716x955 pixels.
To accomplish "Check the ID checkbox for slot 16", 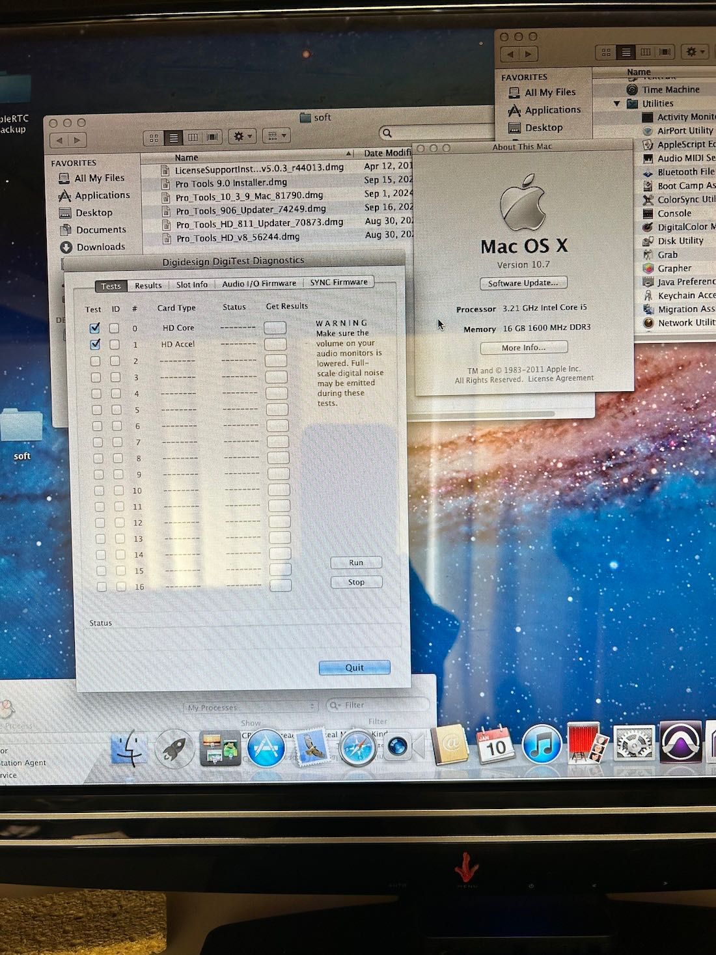I will pos(121,587).
